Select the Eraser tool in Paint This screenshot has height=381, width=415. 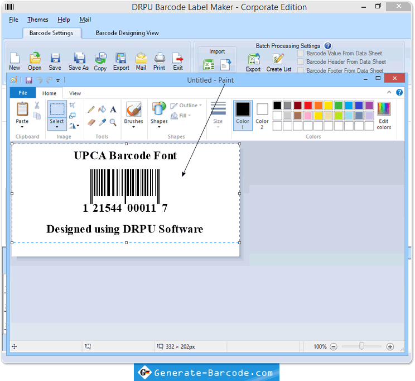[91, 122]
